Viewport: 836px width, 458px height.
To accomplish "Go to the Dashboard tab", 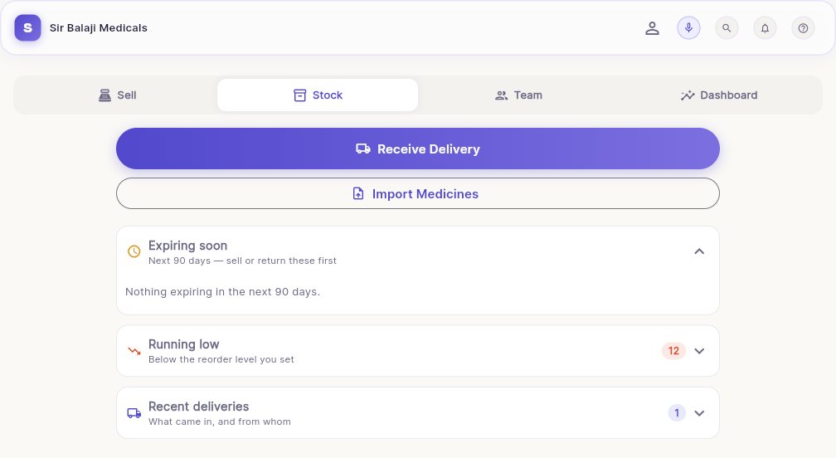I will 719,95.
